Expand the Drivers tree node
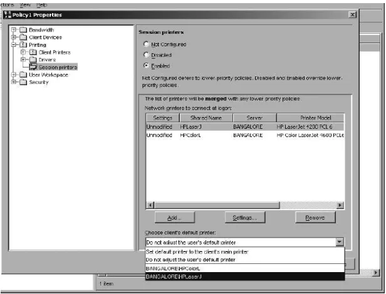Viewport: 386px width, 294px height. 23,59
